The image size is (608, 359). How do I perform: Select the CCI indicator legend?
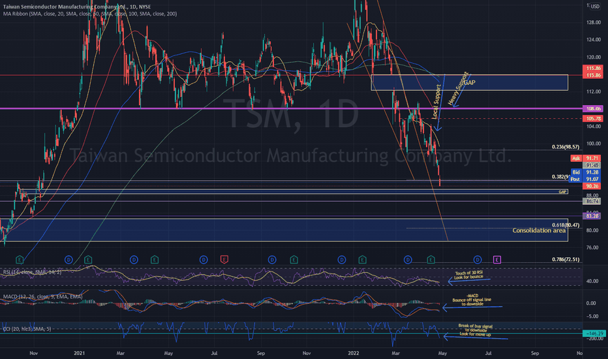[27, 329]
